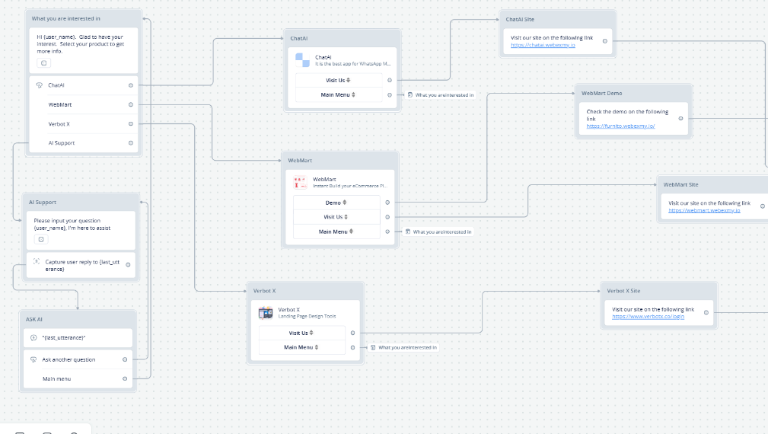Click the quick-reply icon beside 'Ask another question'
The height and width of the screenshot is (434, 768).
point(33,359)
